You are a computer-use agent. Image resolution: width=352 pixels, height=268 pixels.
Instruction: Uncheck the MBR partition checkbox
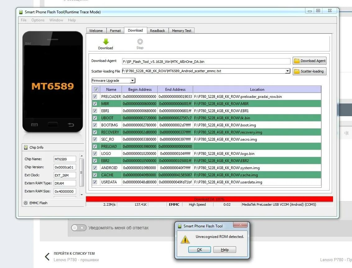(95, 104)
